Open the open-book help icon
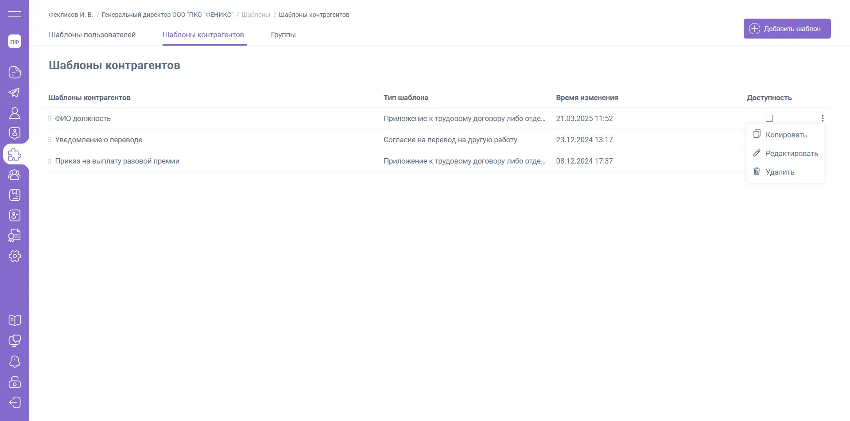850x421 pixels. coord(15,320)
